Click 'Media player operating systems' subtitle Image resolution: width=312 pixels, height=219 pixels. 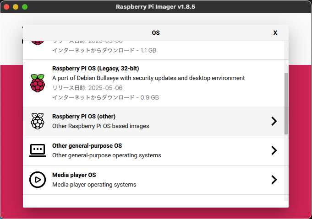(94, 185)
